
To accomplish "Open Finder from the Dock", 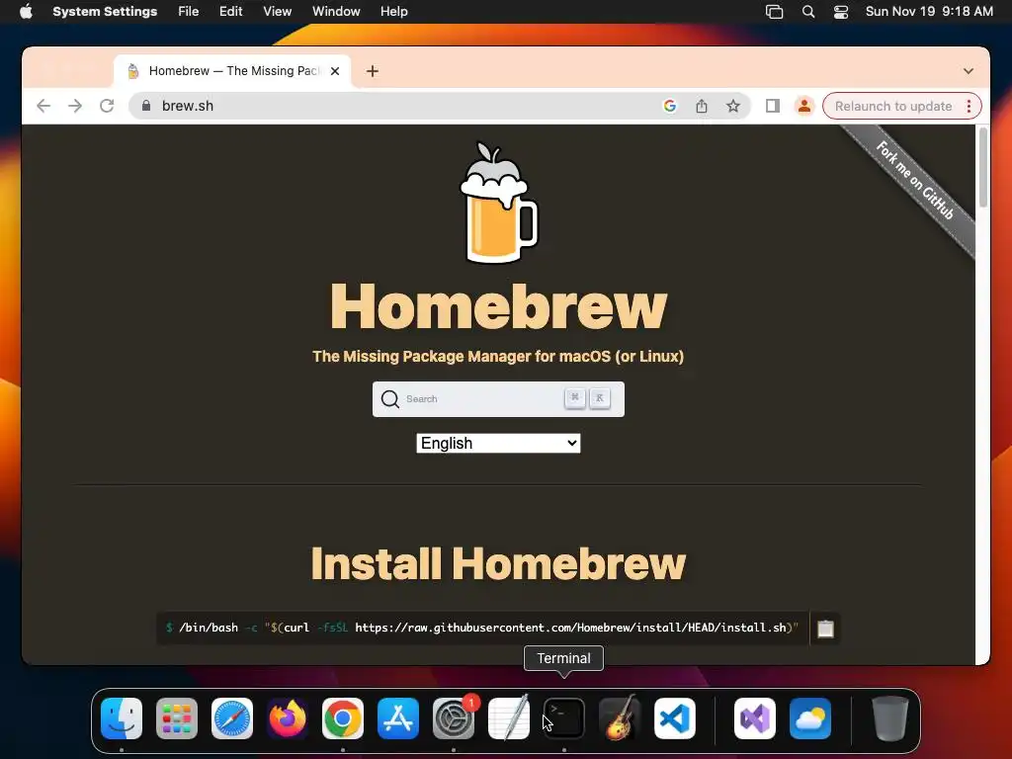I will pos(122,718).
